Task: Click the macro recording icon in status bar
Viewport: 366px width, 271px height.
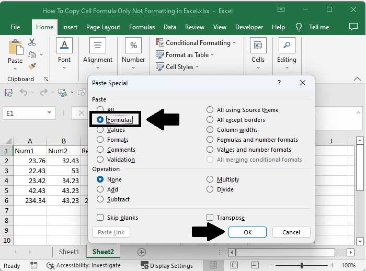Action: pyautogui.click(x=33, y=265)
